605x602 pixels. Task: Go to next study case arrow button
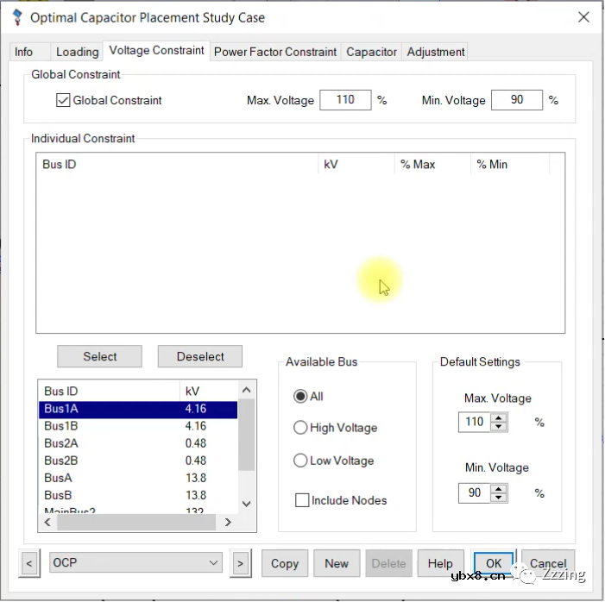240,563
